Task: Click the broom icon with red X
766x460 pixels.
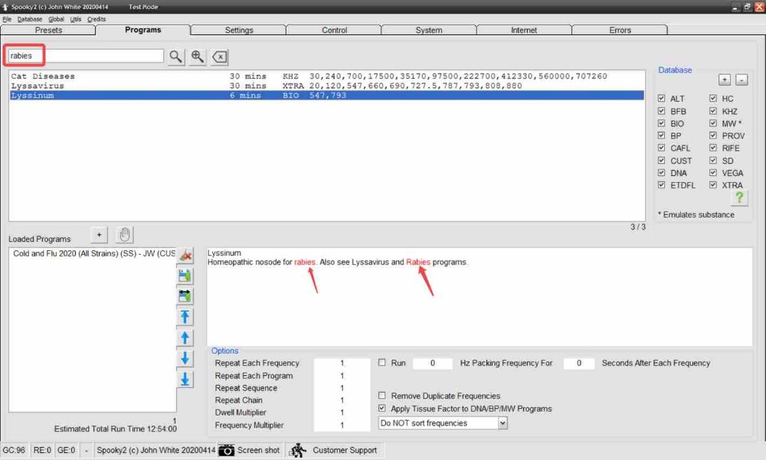Action: (x=185, y=256)
